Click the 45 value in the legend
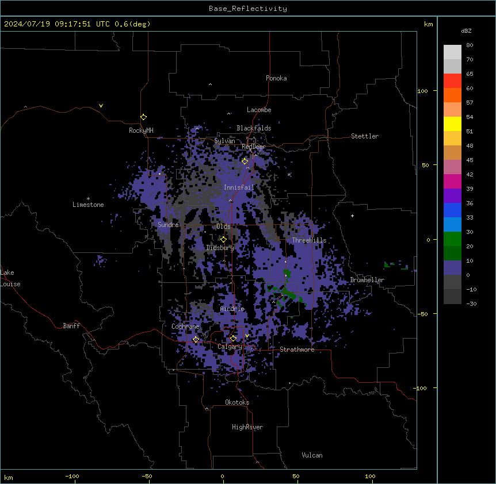 (x=470, y=160)
